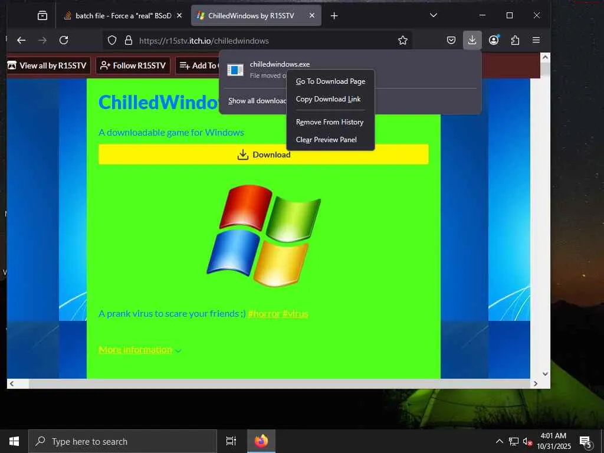Click the Windows logo image

pyautogui.click(x=264, y=236)
